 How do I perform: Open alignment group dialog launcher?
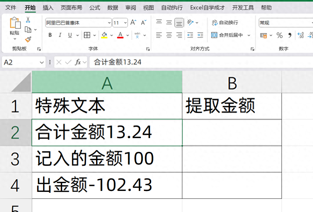253,49
